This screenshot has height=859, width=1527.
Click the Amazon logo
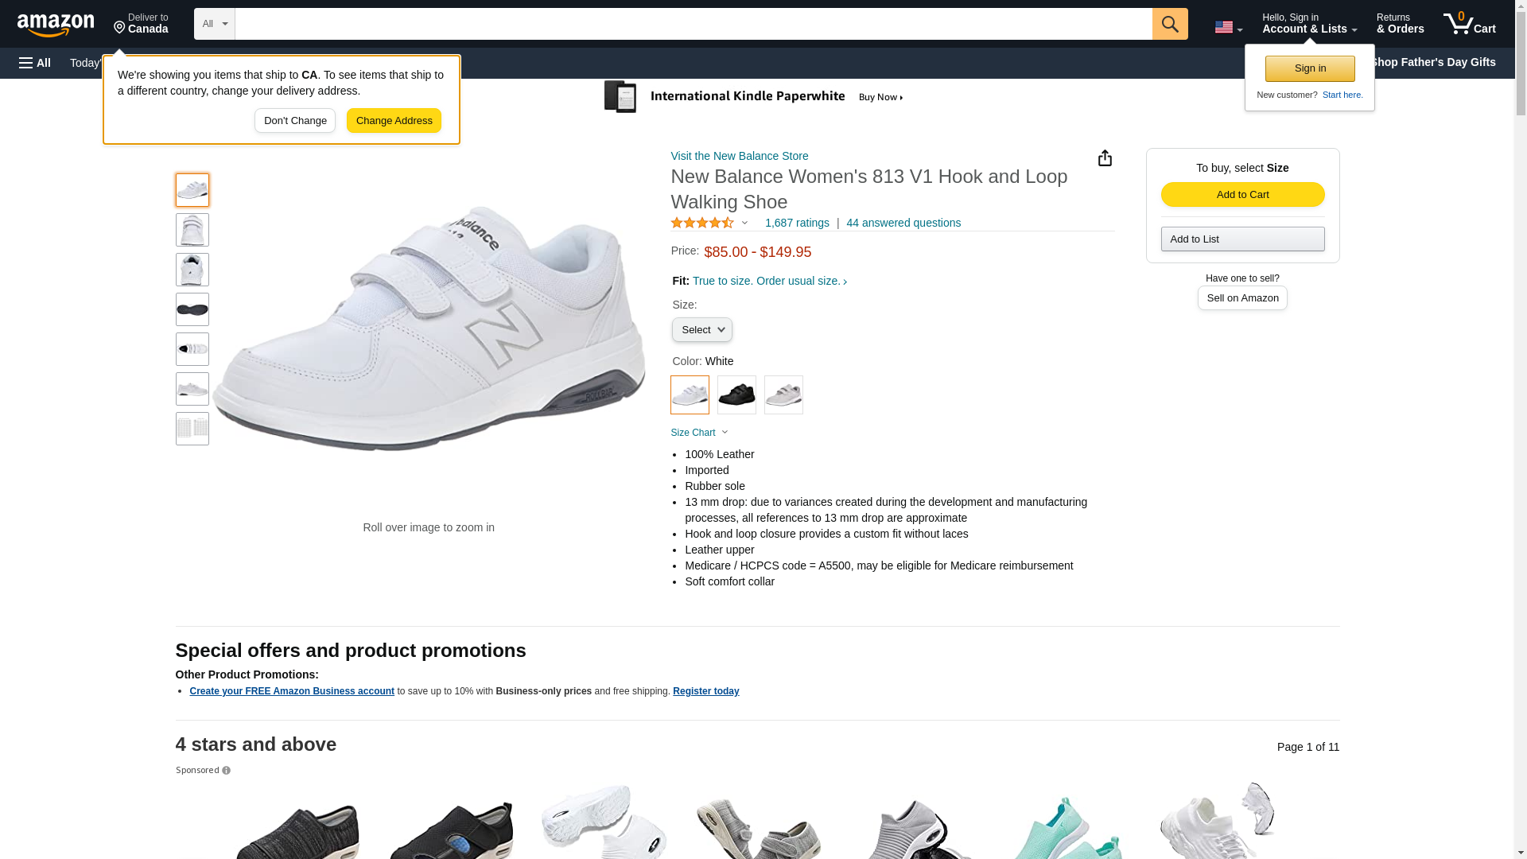click(56, 25)
